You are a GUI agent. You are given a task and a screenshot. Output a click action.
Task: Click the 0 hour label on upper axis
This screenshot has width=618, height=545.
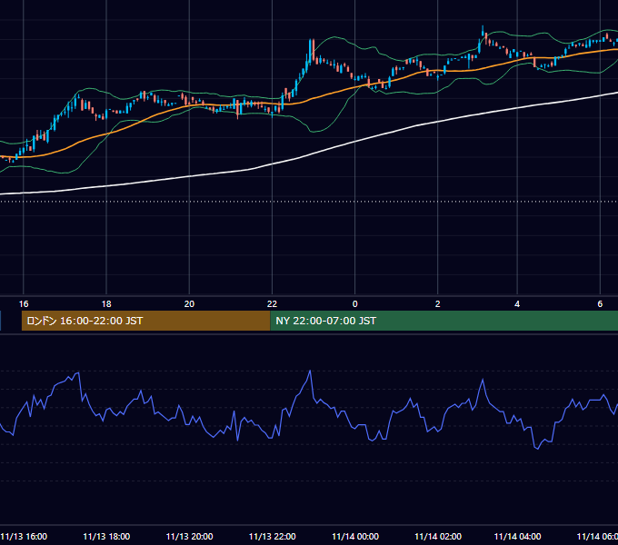[x=354, y=304]
